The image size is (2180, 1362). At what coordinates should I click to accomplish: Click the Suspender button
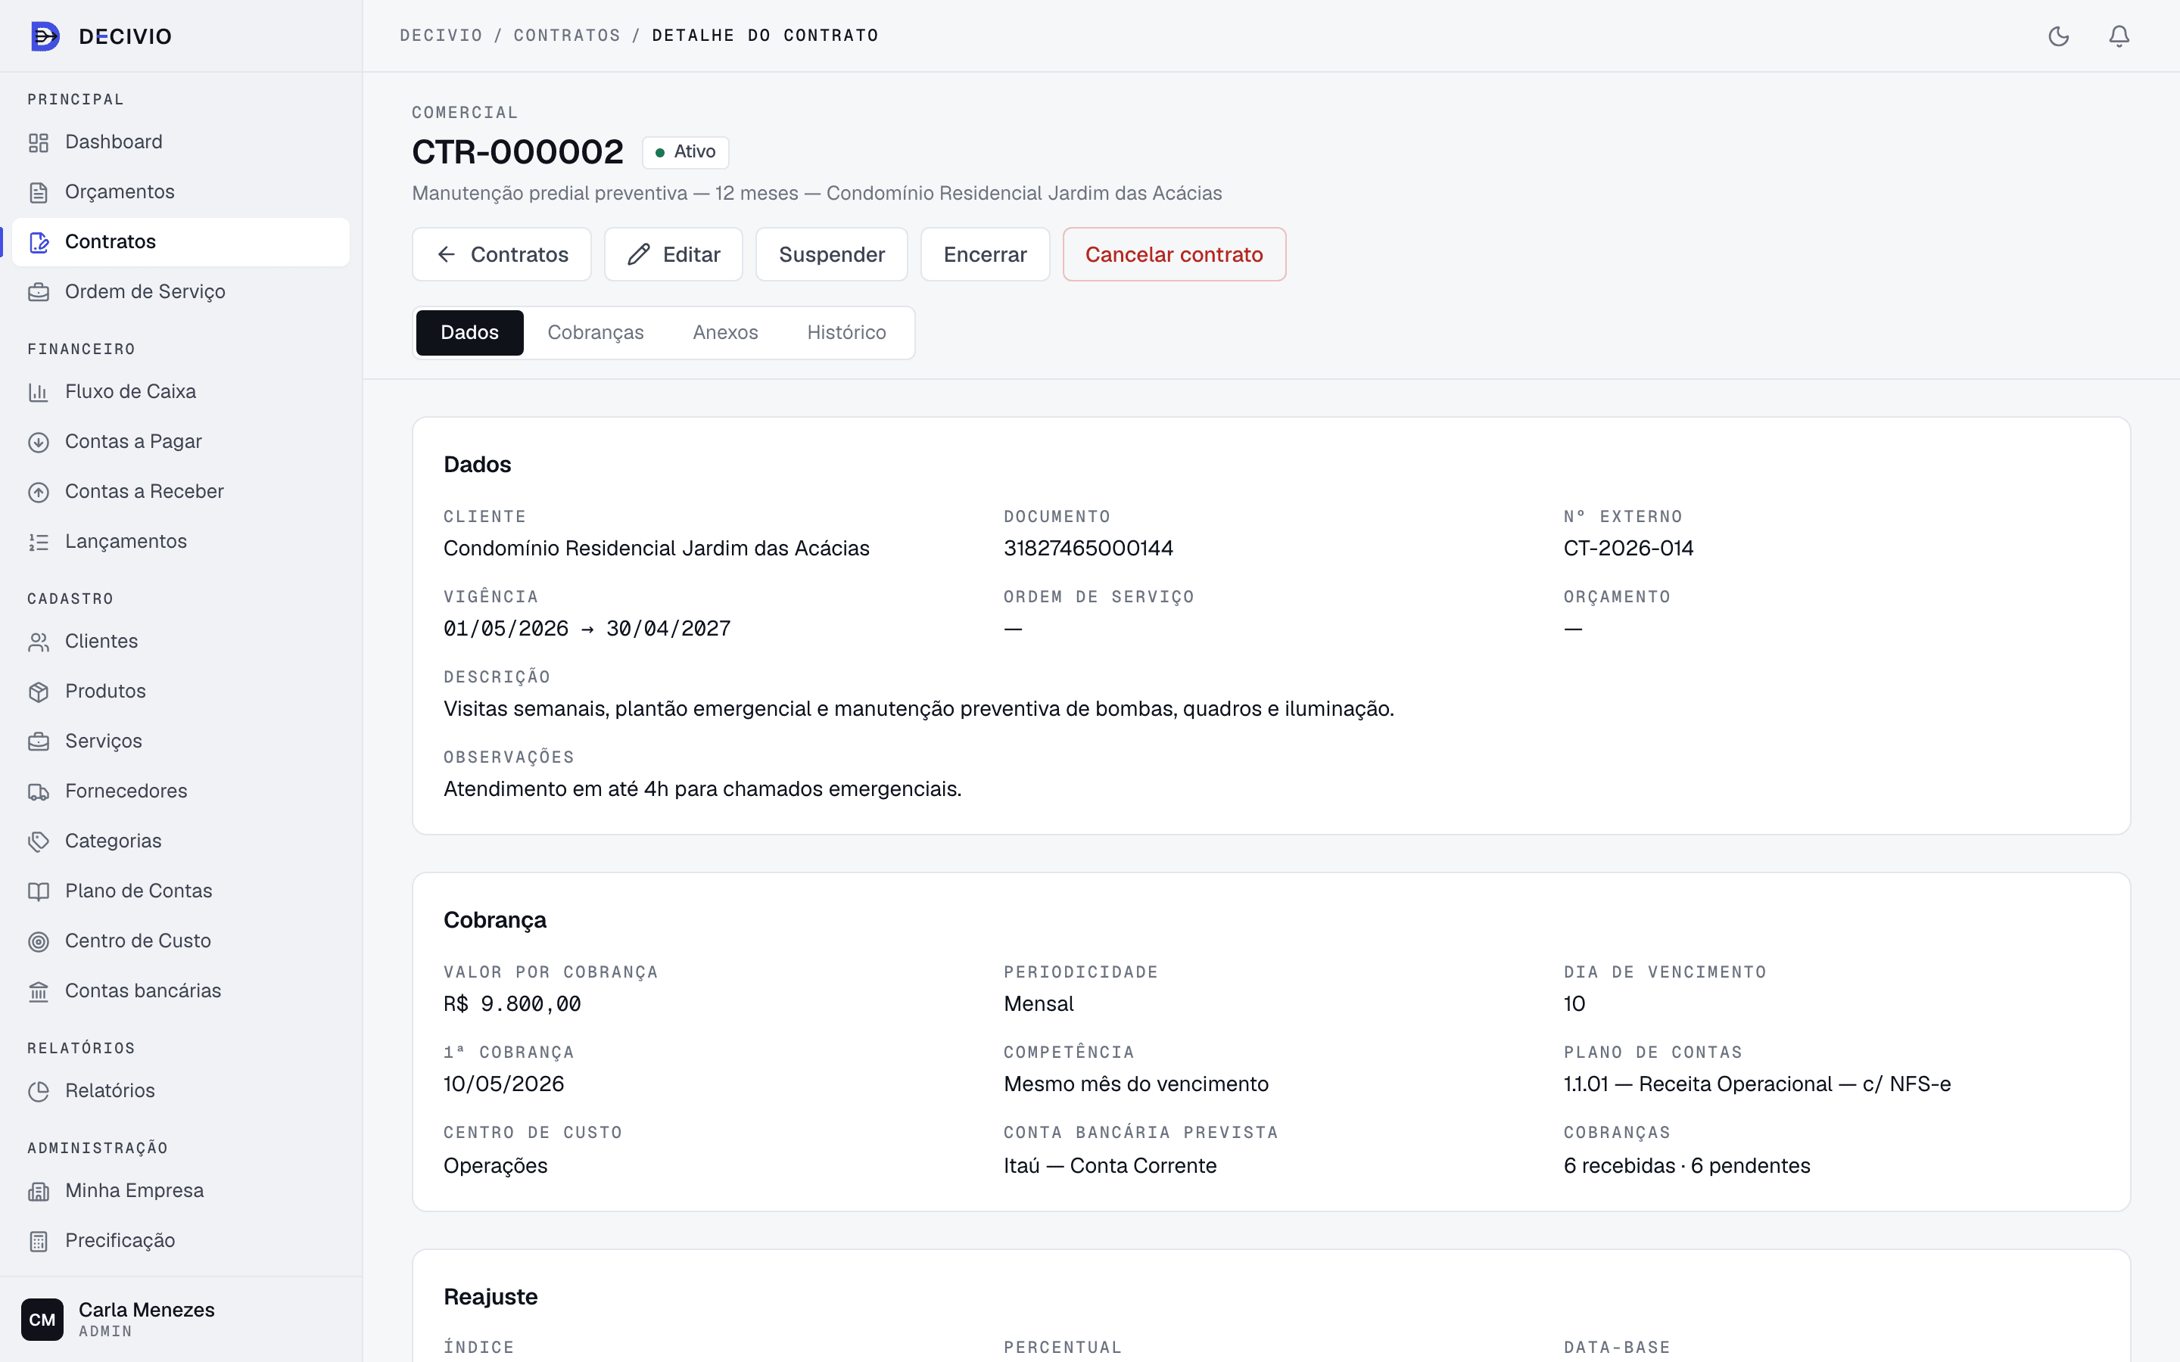[x=831, y=254]
